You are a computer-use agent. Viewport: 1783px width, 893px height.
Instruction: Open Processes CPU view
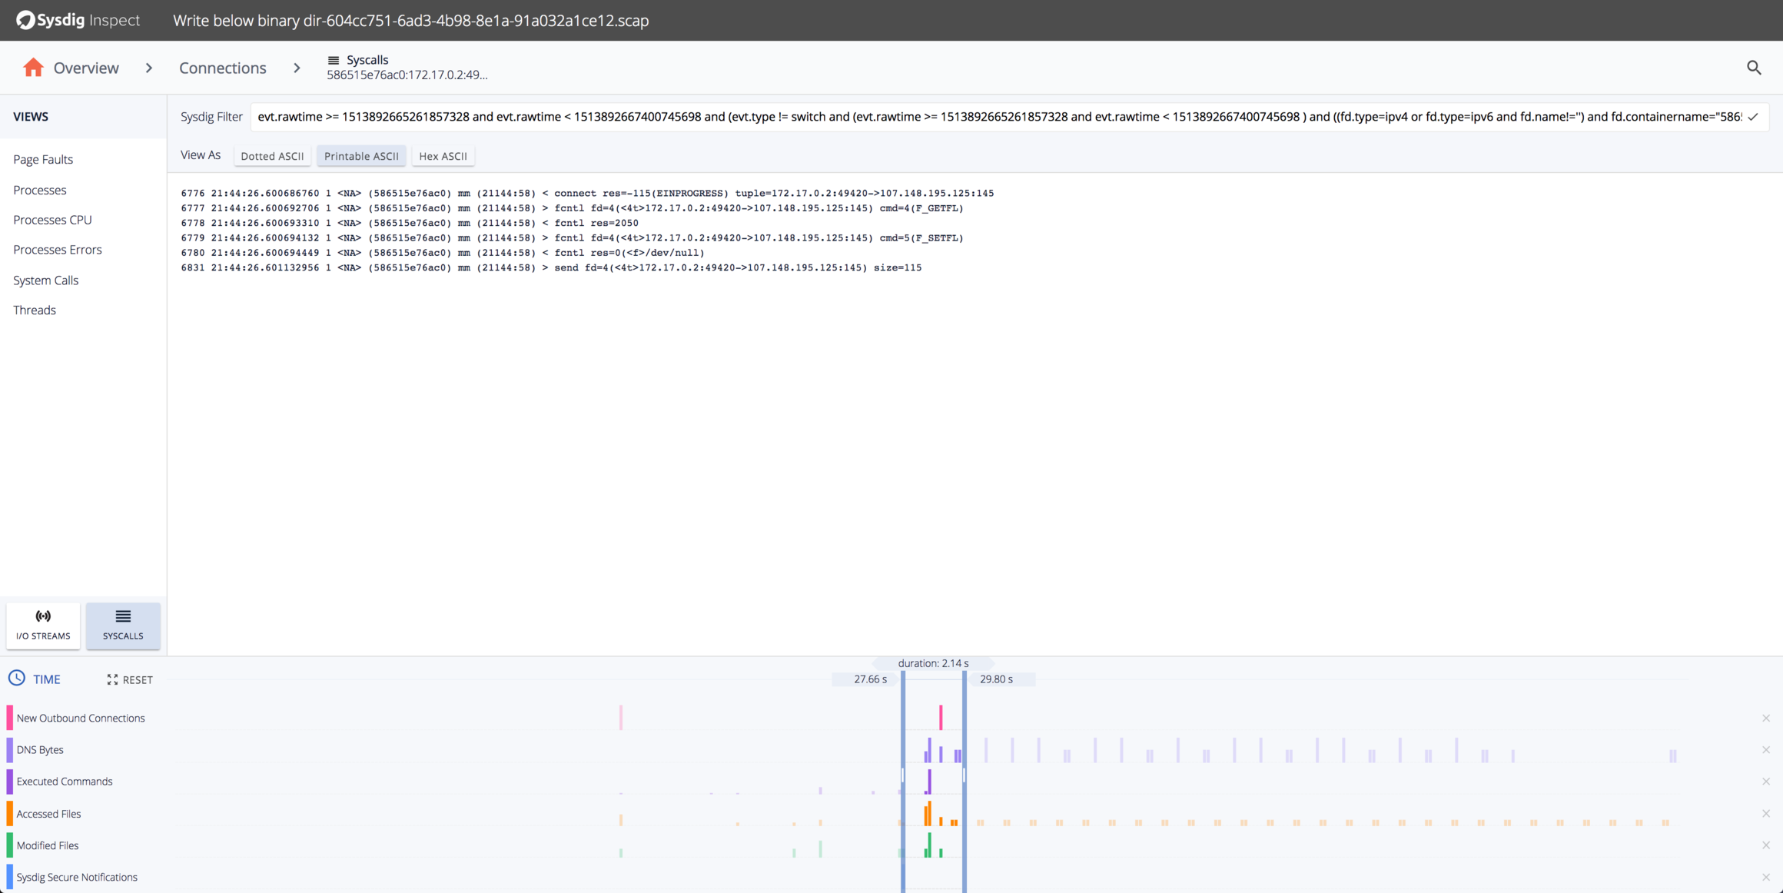point(52,220)
